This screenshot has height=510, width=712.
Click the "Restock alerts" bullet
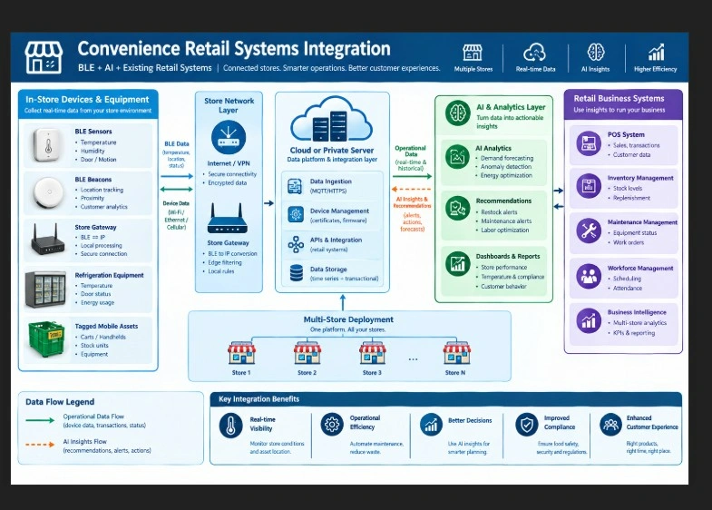tap(499, 212)
